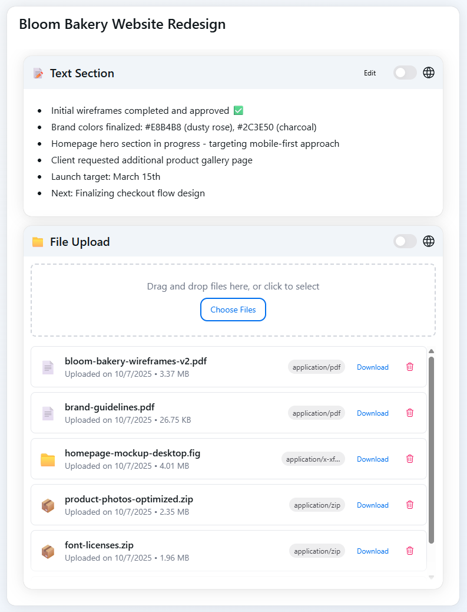Image resolution: width=467 pixels, height=612 pixels.
Task: Click the folder icon for homepage-mockup-desktop.fig
Action: pyautogui.click(x=48, y=459)
